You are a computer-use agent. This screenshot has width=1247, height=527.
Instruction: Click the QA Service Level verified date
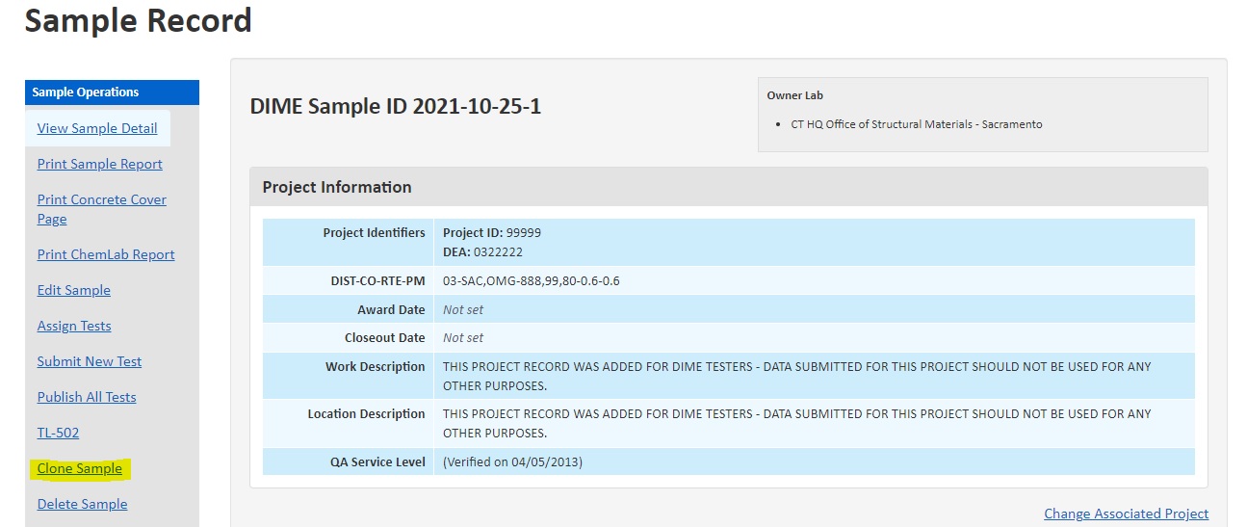pos(512,461)
